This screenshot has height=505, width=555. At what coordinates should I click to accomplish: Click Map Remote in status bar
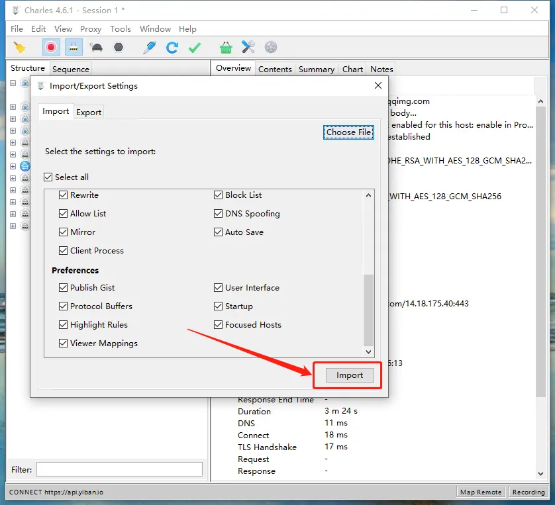coord(481,492)
